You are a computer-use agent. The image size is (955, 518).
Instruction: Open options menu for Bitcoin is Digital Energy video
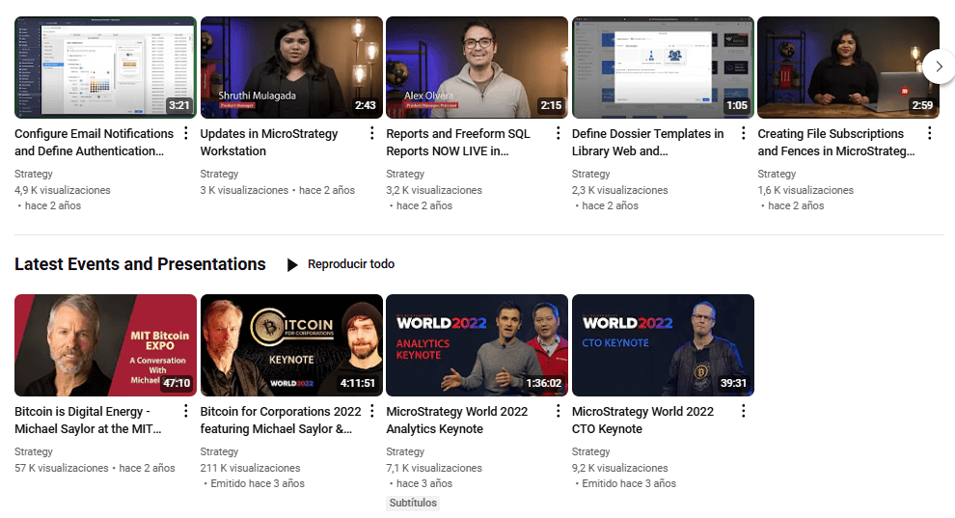pos(186,412)
